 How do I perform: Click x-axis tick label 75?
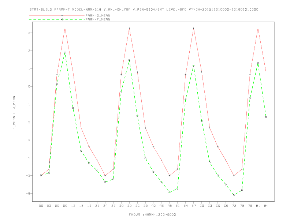click(242, 206)
